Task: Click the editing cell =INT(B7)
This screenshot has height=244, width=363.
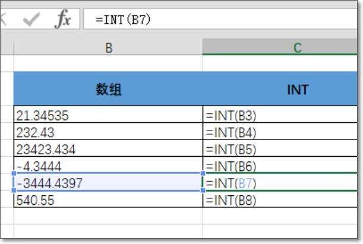Action: (x=280, y=182)
